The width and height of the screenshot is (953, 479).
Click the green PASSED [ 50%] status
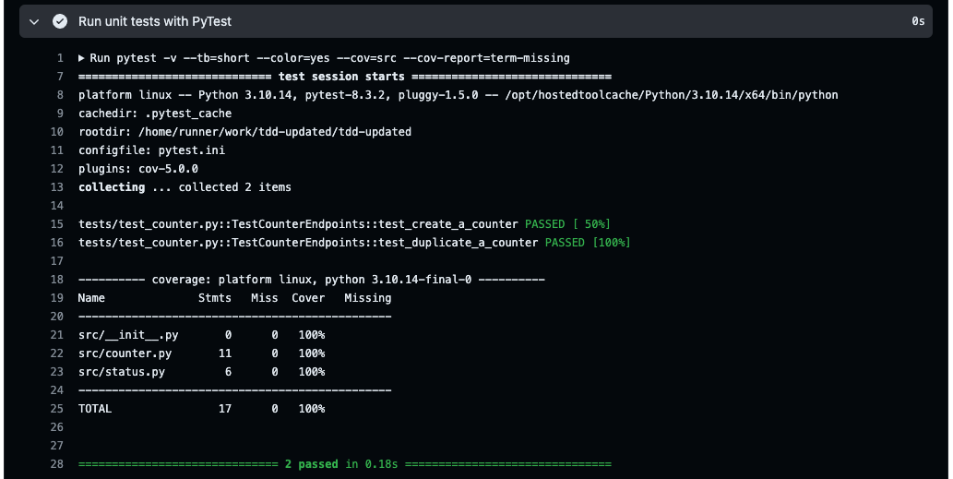tap(567, 224)
